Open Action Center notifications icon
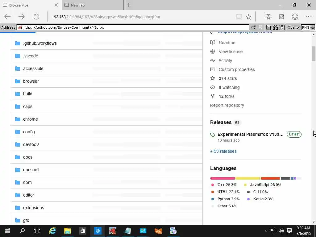Image resolution: width=316 pixels, height=237 pixels. click(x=289, y=231)
